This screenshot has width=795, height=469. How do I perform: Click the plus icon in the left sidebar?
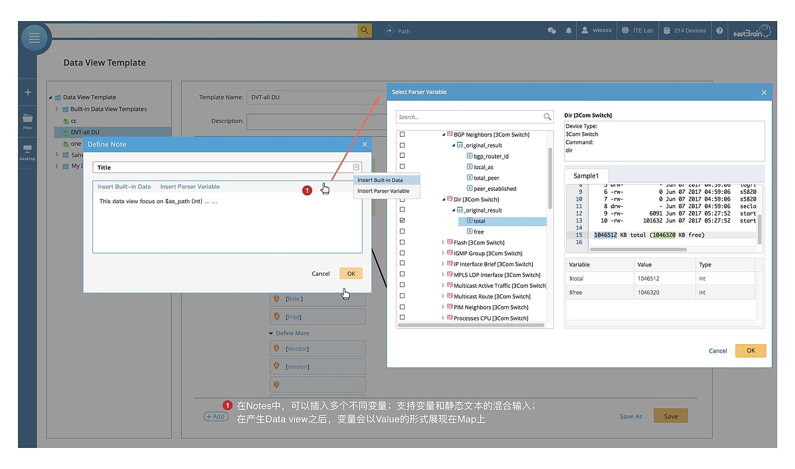pos(27,91)
